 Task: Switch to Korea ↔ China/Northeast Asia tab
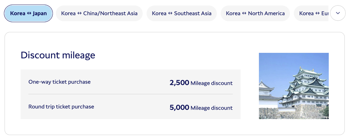point(99,13)
